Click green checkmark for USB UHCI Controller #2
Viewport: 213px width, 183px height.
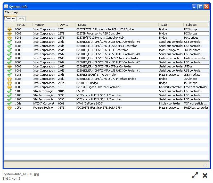pyautogui.click(x=9, y=62)
